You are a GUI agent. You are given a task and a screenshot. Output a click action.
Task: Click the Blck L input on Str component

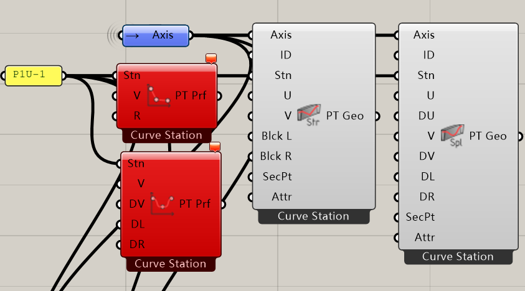274,136
